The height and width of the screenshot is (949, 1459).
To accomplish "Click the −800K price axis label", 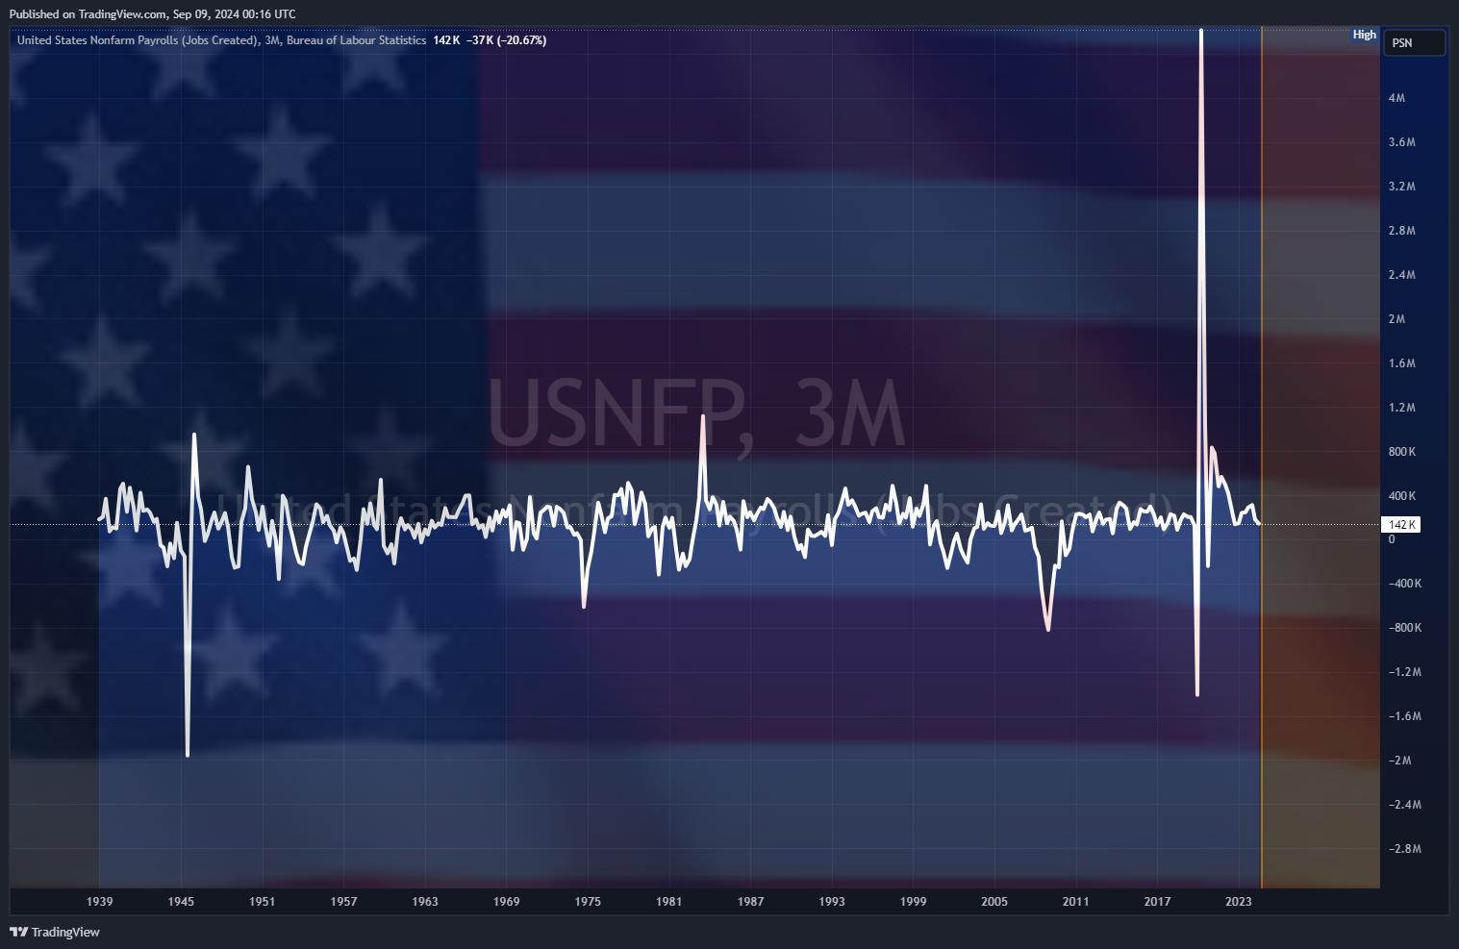I will (x=1404, y=628).
